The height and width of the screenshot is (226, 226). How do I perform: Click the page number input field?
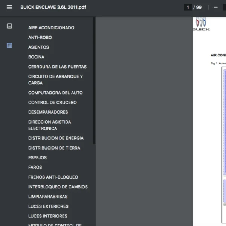pyautogui.click(x=188, y=7)
